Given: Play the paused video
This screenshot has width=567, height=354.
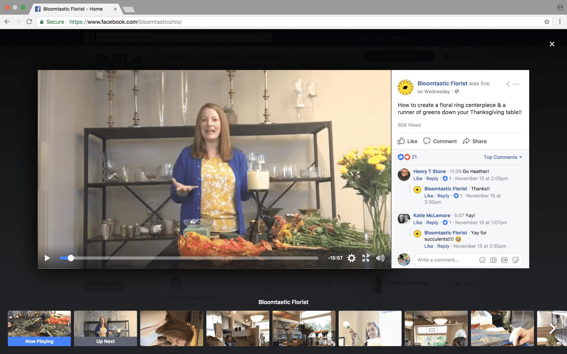Looking at the screenshot, I should 47,258.
